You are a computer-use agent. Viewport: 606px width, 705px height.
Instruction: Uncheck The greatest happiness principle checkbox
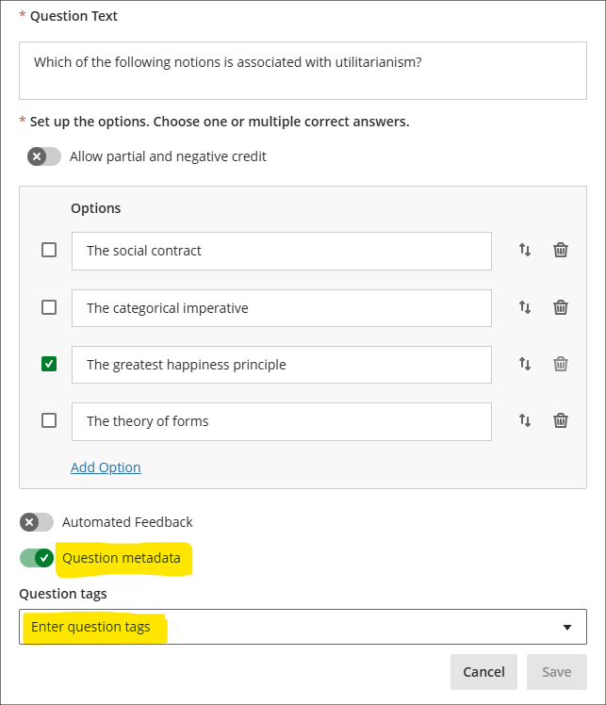tap(49, 364)
